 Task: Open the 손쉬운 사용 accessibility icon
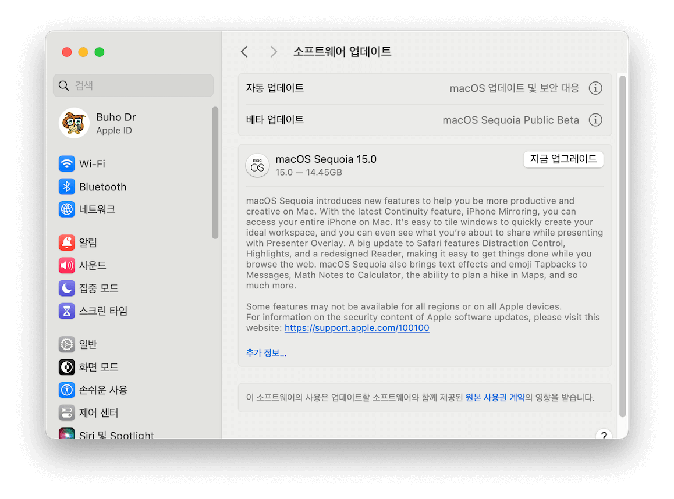tap(66, 390)
